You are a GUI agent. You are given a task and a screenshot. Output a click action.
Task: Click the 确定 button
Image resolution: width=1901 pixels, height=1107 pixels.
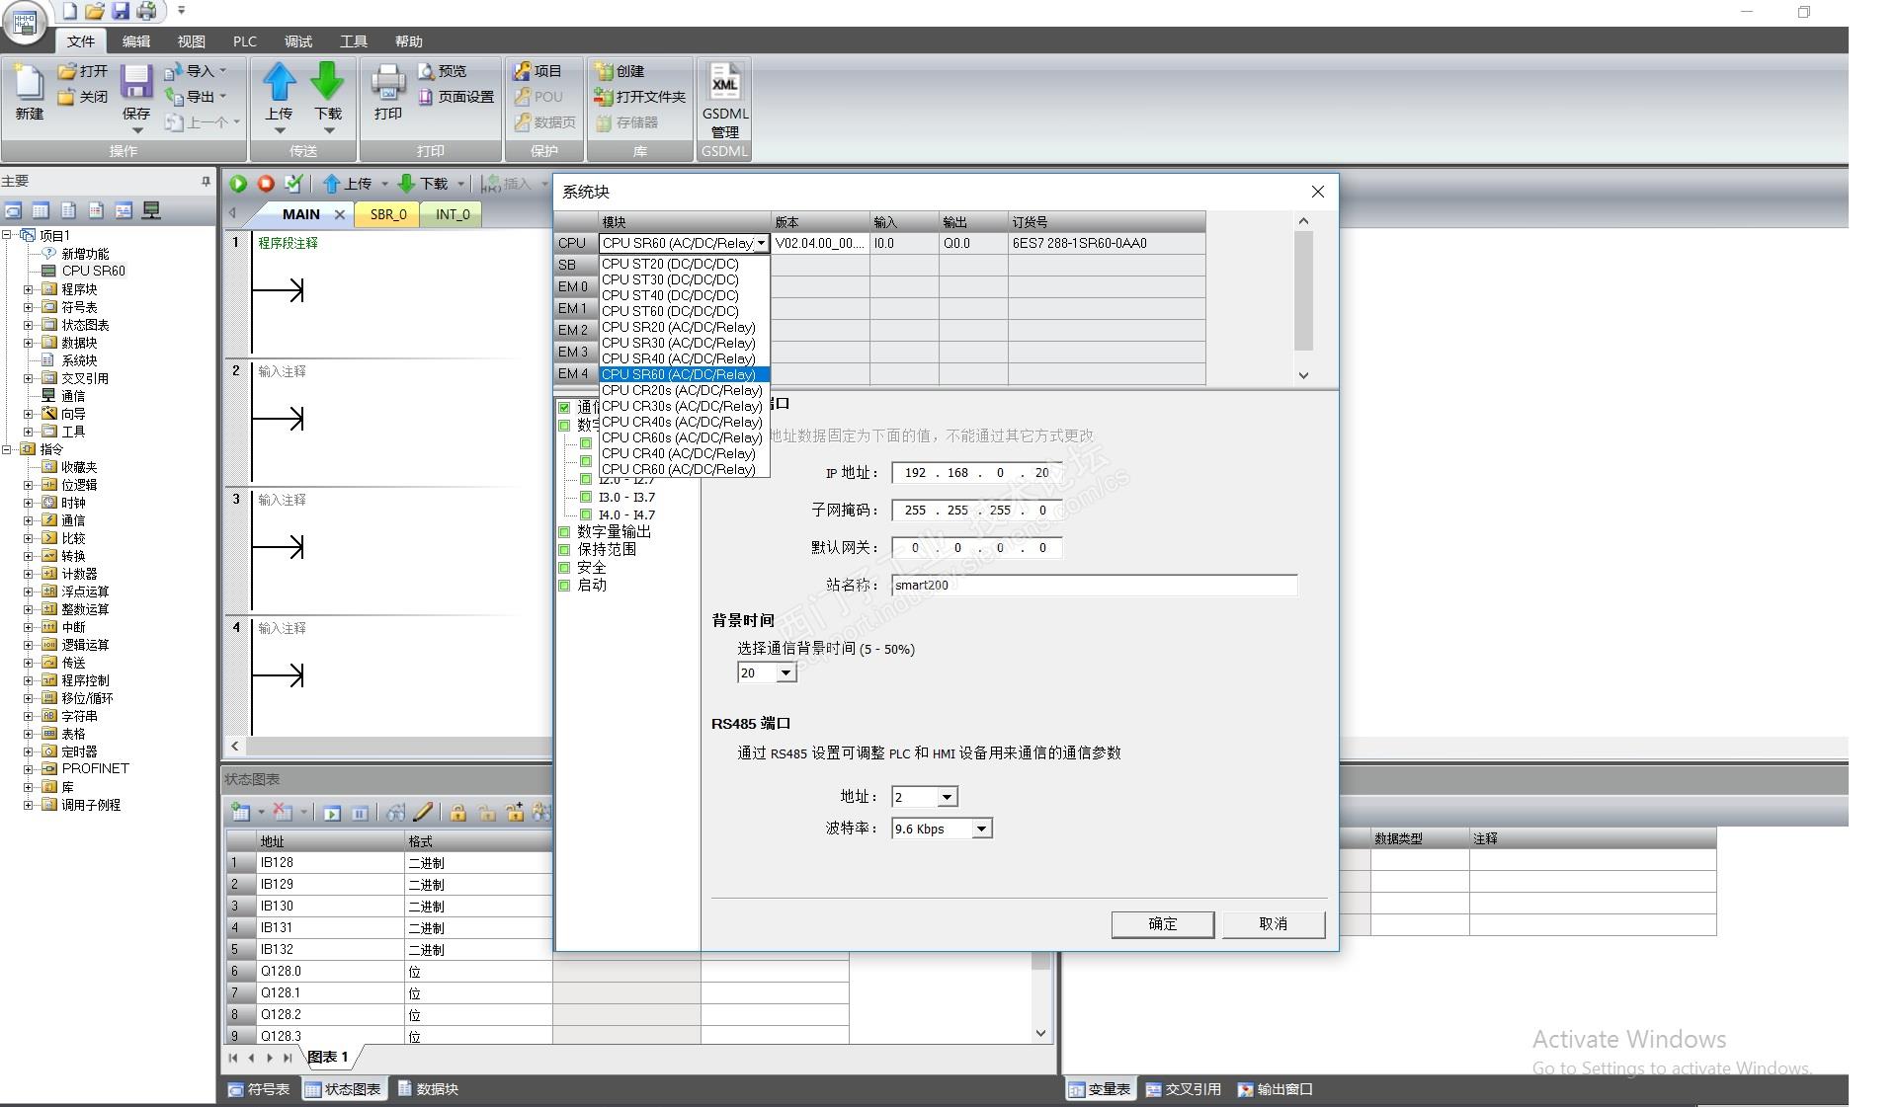(1162, 924)
